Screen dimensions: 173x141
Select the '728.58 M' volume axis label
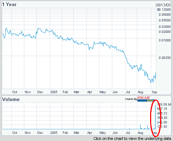pyautogui.click(x=164, y=105)
